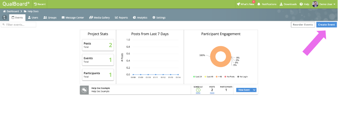Screen dimensions: 338x138
Task: Click the Reorder Events button
Action: (x=303, y=24)
